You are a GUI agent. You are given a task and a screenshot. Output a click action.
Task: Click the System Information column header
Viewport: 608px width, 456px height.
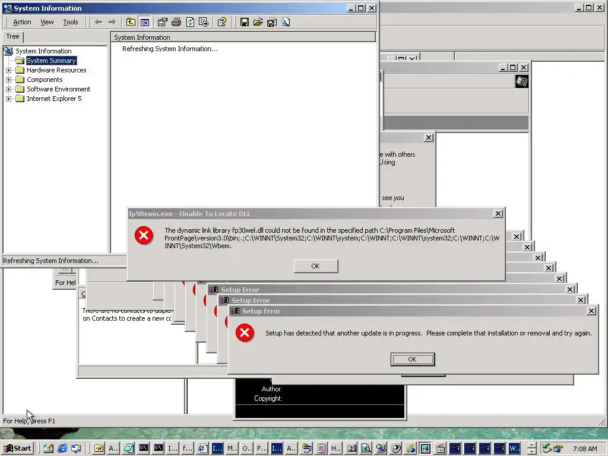pyautogui.click(x=243, y=37)
